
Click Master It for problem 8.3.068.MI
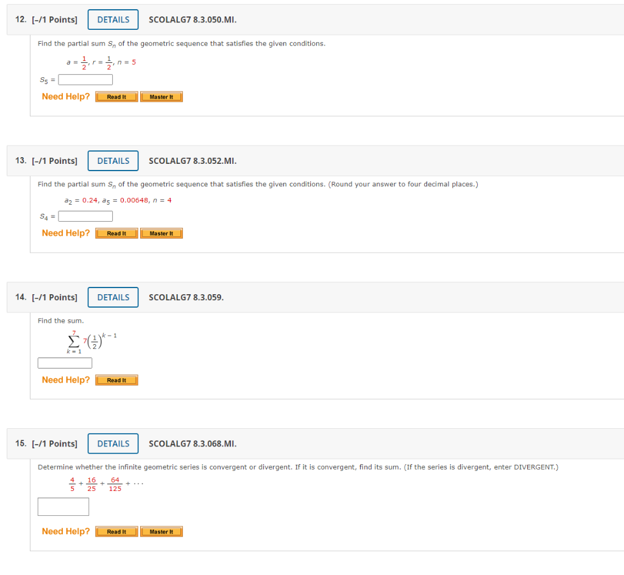[x=161, y=531]
